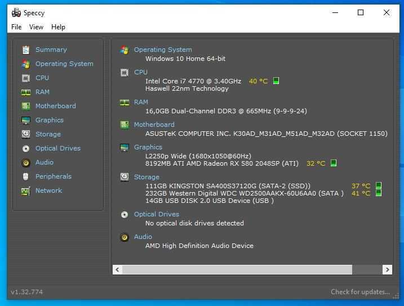Click the Windows flag icon in summary panel
Screen dimensions: 404x306
pyautogui.click(x=125, y=50)
